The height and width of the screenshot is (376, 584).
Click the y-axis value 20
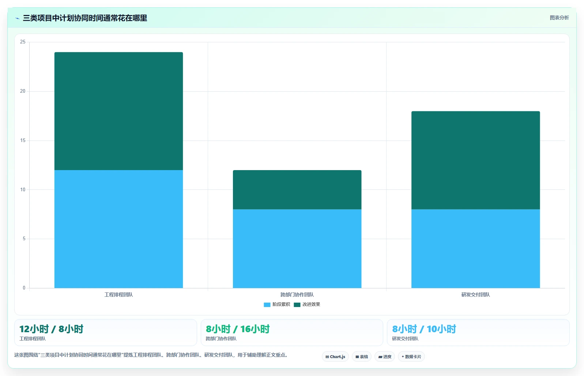(x=23, y=91)
